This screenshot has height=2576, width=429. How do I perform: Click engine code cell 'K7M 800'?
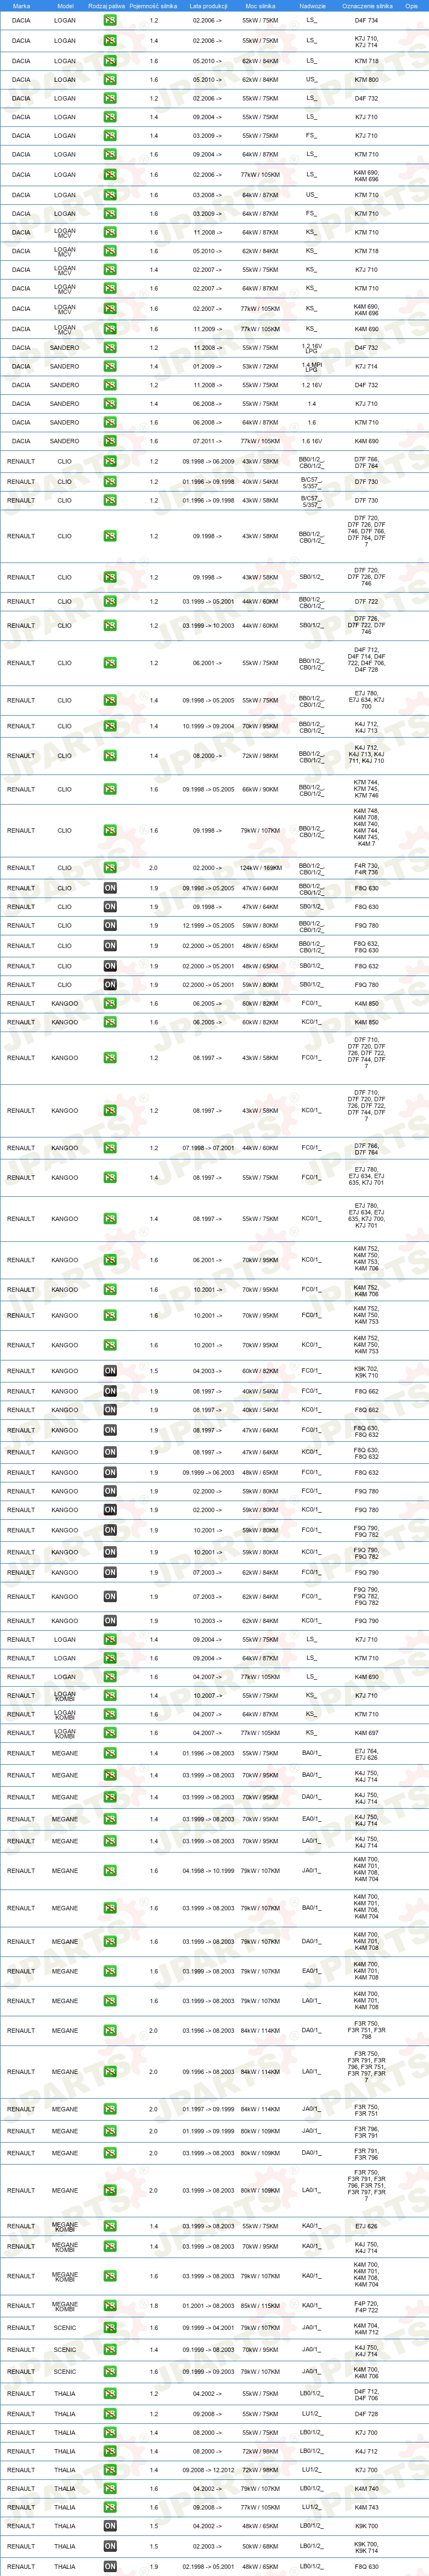tap(366, 80)
